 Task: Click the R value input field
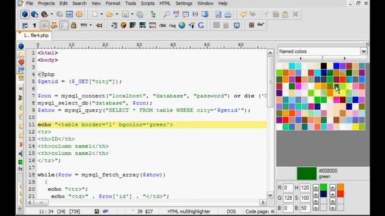[x=288, y=188]
